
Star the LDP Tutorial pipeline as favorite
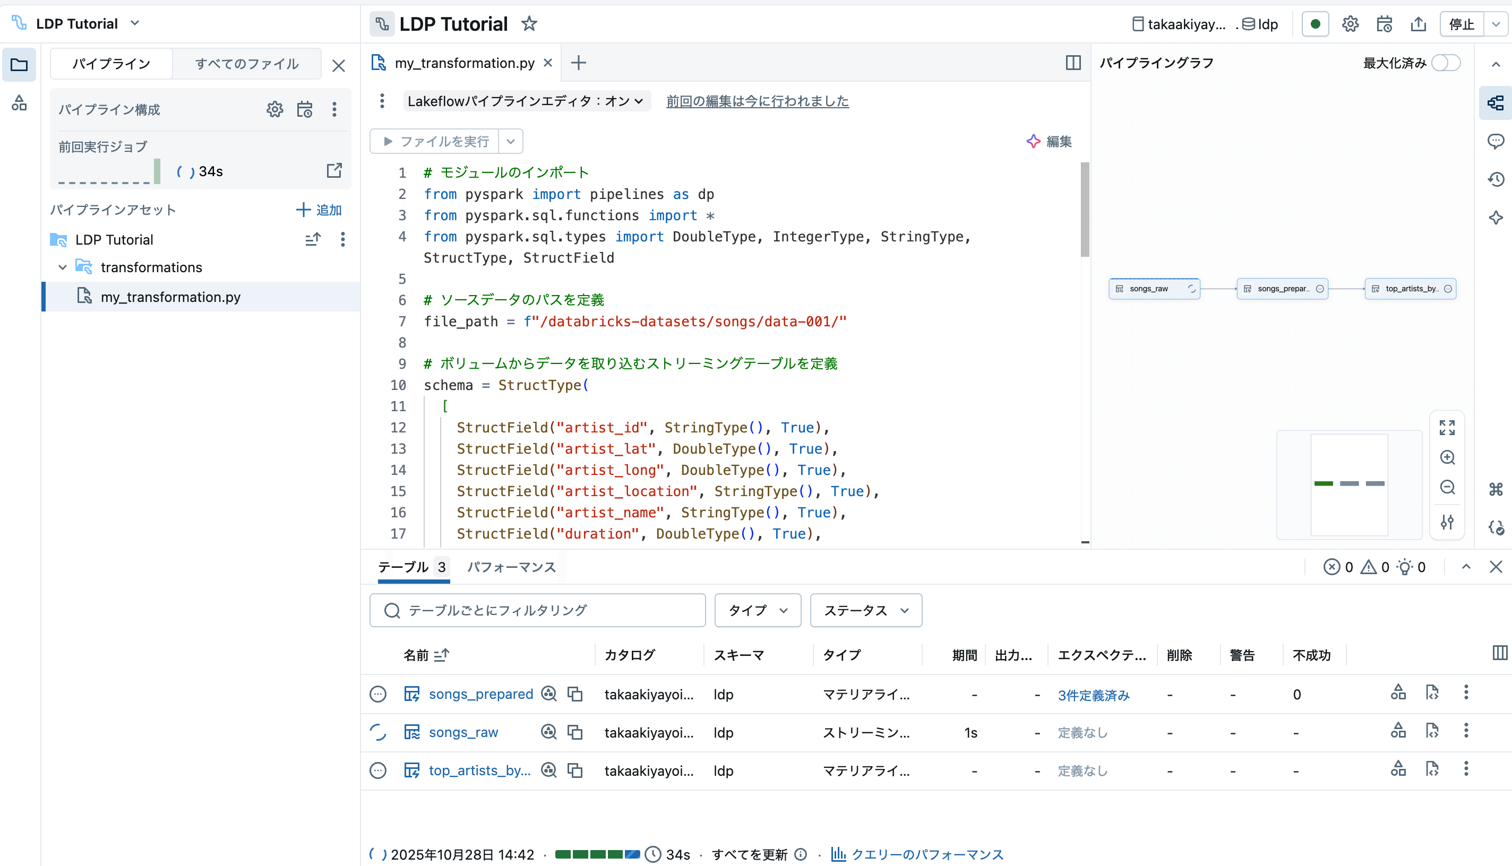click(x=528, y=24)
